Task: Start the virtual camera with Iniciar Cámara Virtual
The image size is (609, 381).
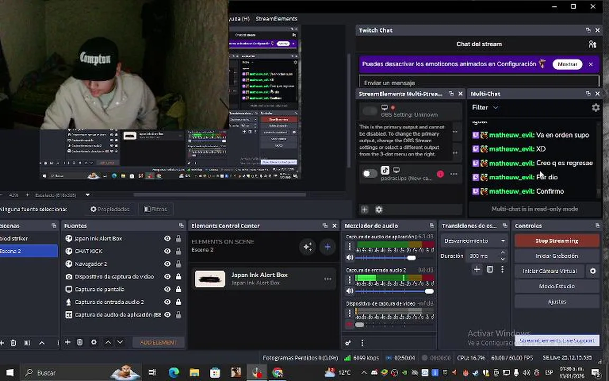Action: click(x=549, y=271)
